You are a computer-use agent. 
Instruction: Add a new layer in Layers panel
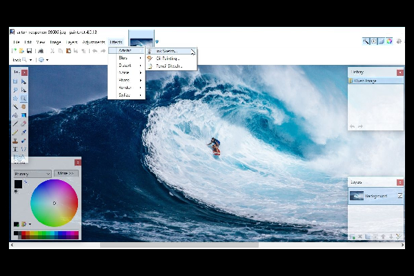tap(353, 237)
